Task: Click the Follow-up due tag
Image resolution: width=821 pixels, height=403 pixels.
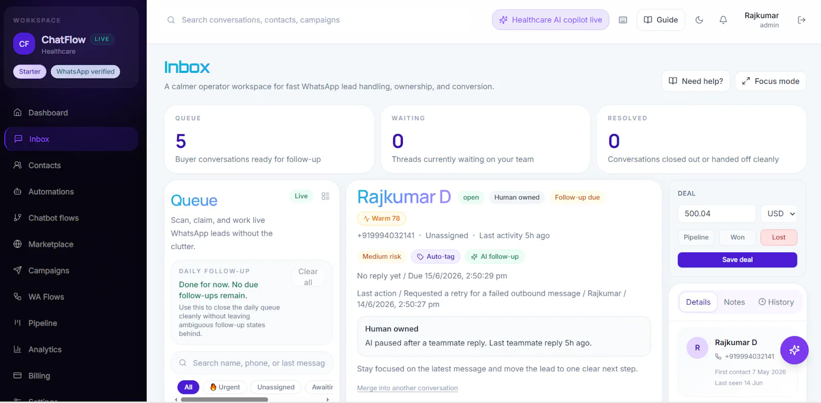Action: point(577,197)
